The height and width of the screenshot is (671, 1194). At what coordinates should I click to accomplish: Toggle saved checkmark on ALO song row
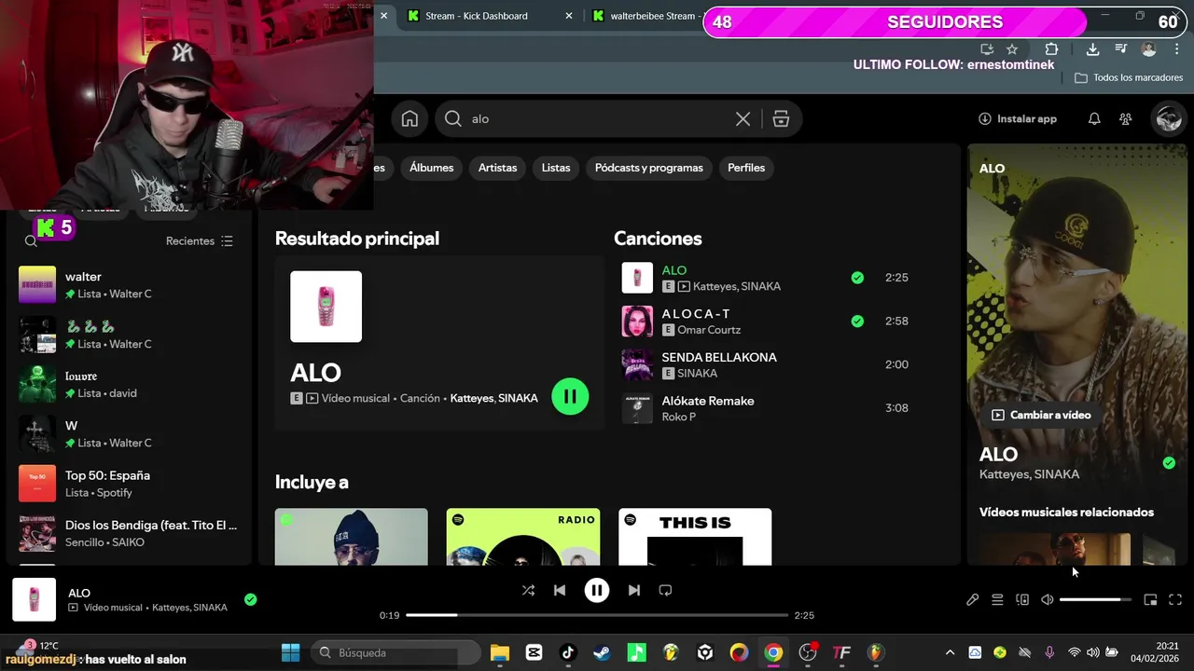[857, 278]
